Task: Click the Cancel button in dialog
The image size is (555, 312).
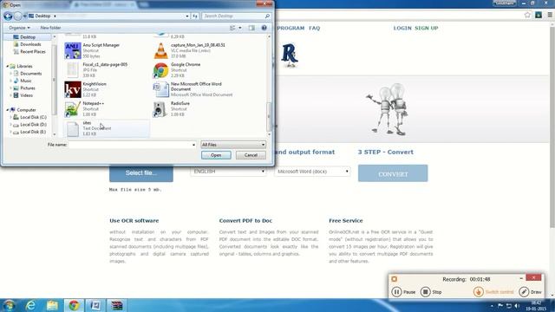Action: pyautogui.click(x=251, y=155)
